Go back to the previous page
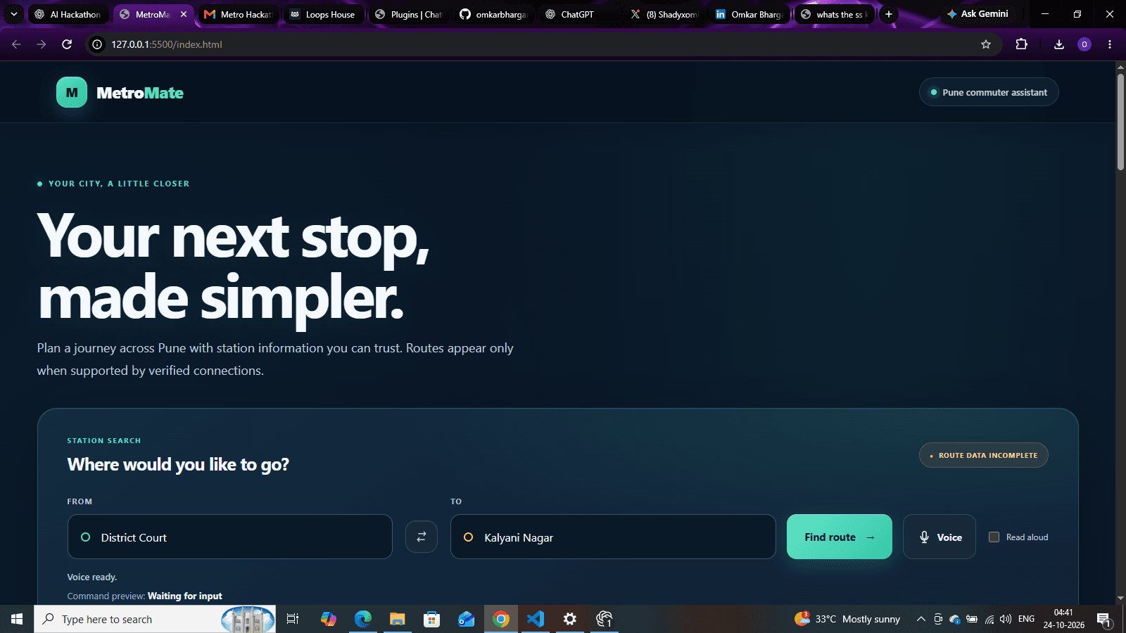The height and width of the screenshot is (633, 1126). point(16,44)
